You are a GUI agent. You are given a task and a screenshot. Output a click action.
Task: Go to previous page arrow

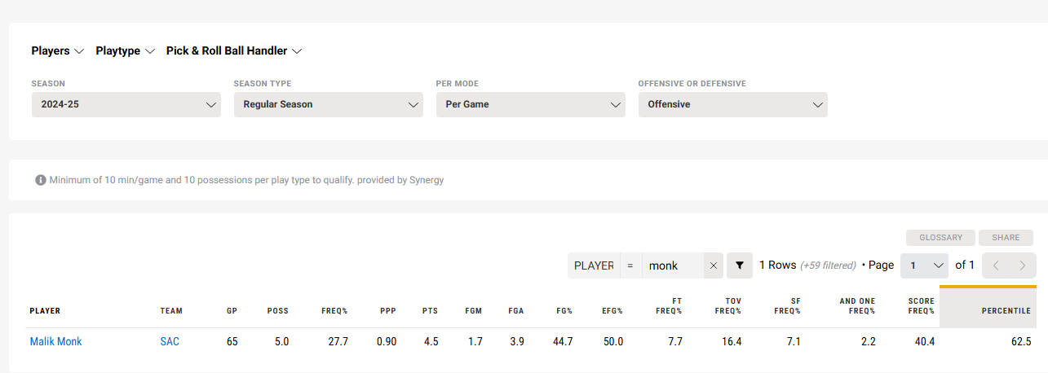click(996, 265)
